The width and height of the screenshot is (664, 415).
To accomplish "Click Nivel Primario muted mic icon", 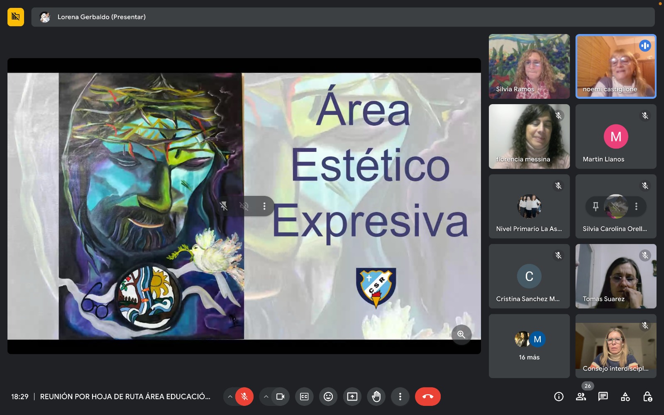I will click(559, 186).
